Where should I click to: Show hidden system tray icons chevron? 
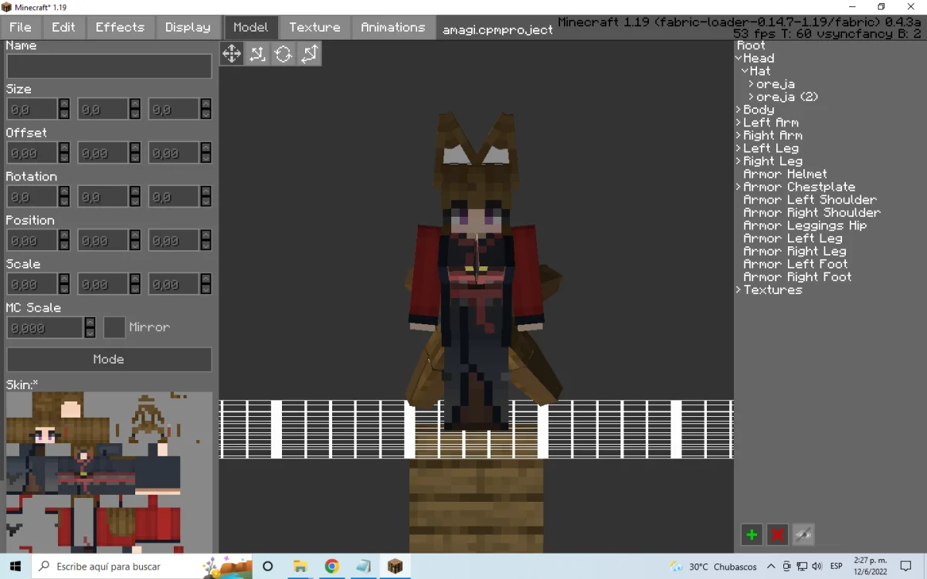(771, 566)
